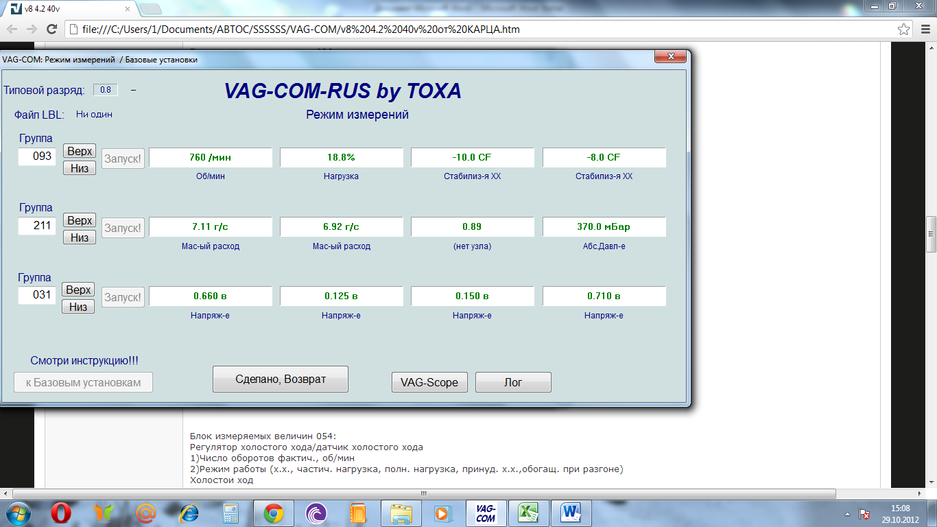Open Word from the taskbar
The width and height of the screenshot is (937, 527).
(571, 513)
